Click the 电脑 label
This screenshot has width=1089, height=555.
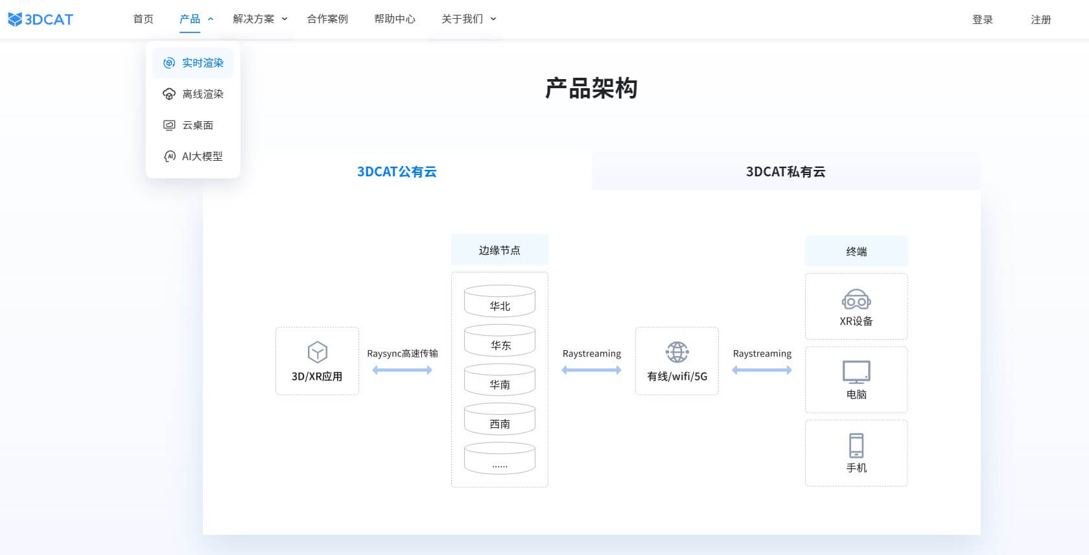[x=856, y=394]
